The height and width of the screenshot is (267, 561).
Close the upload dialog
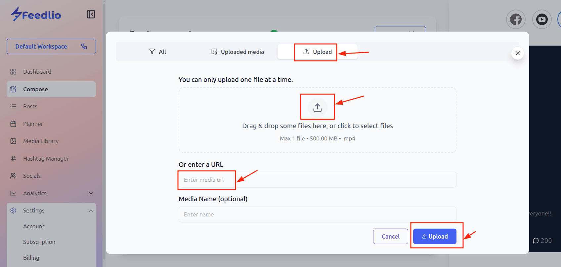coord(517,53)
